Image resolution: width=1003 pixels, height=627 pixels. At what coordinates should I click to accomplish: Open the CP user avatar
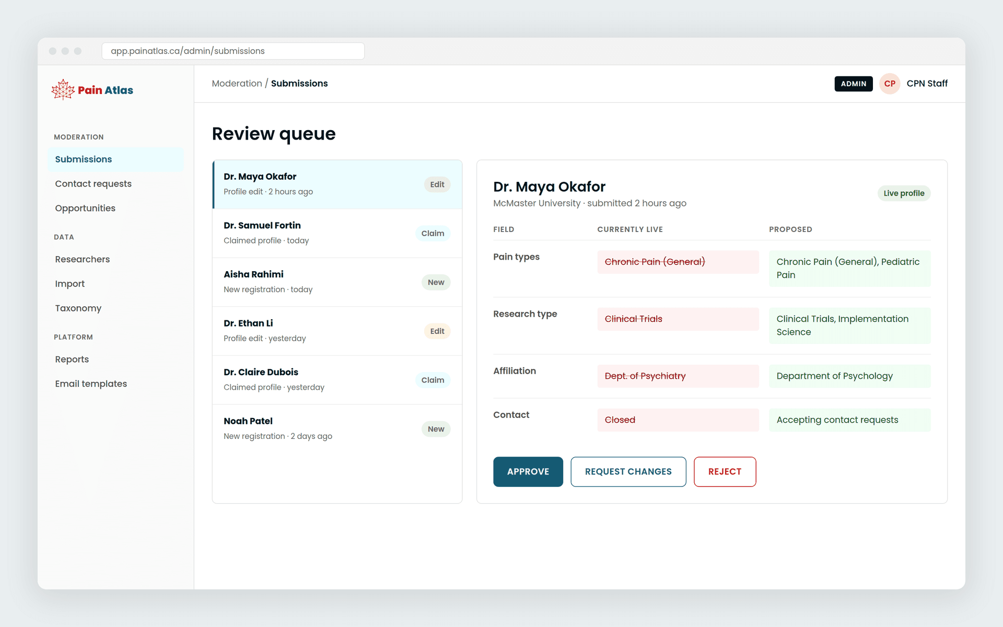tap(890, 84)
